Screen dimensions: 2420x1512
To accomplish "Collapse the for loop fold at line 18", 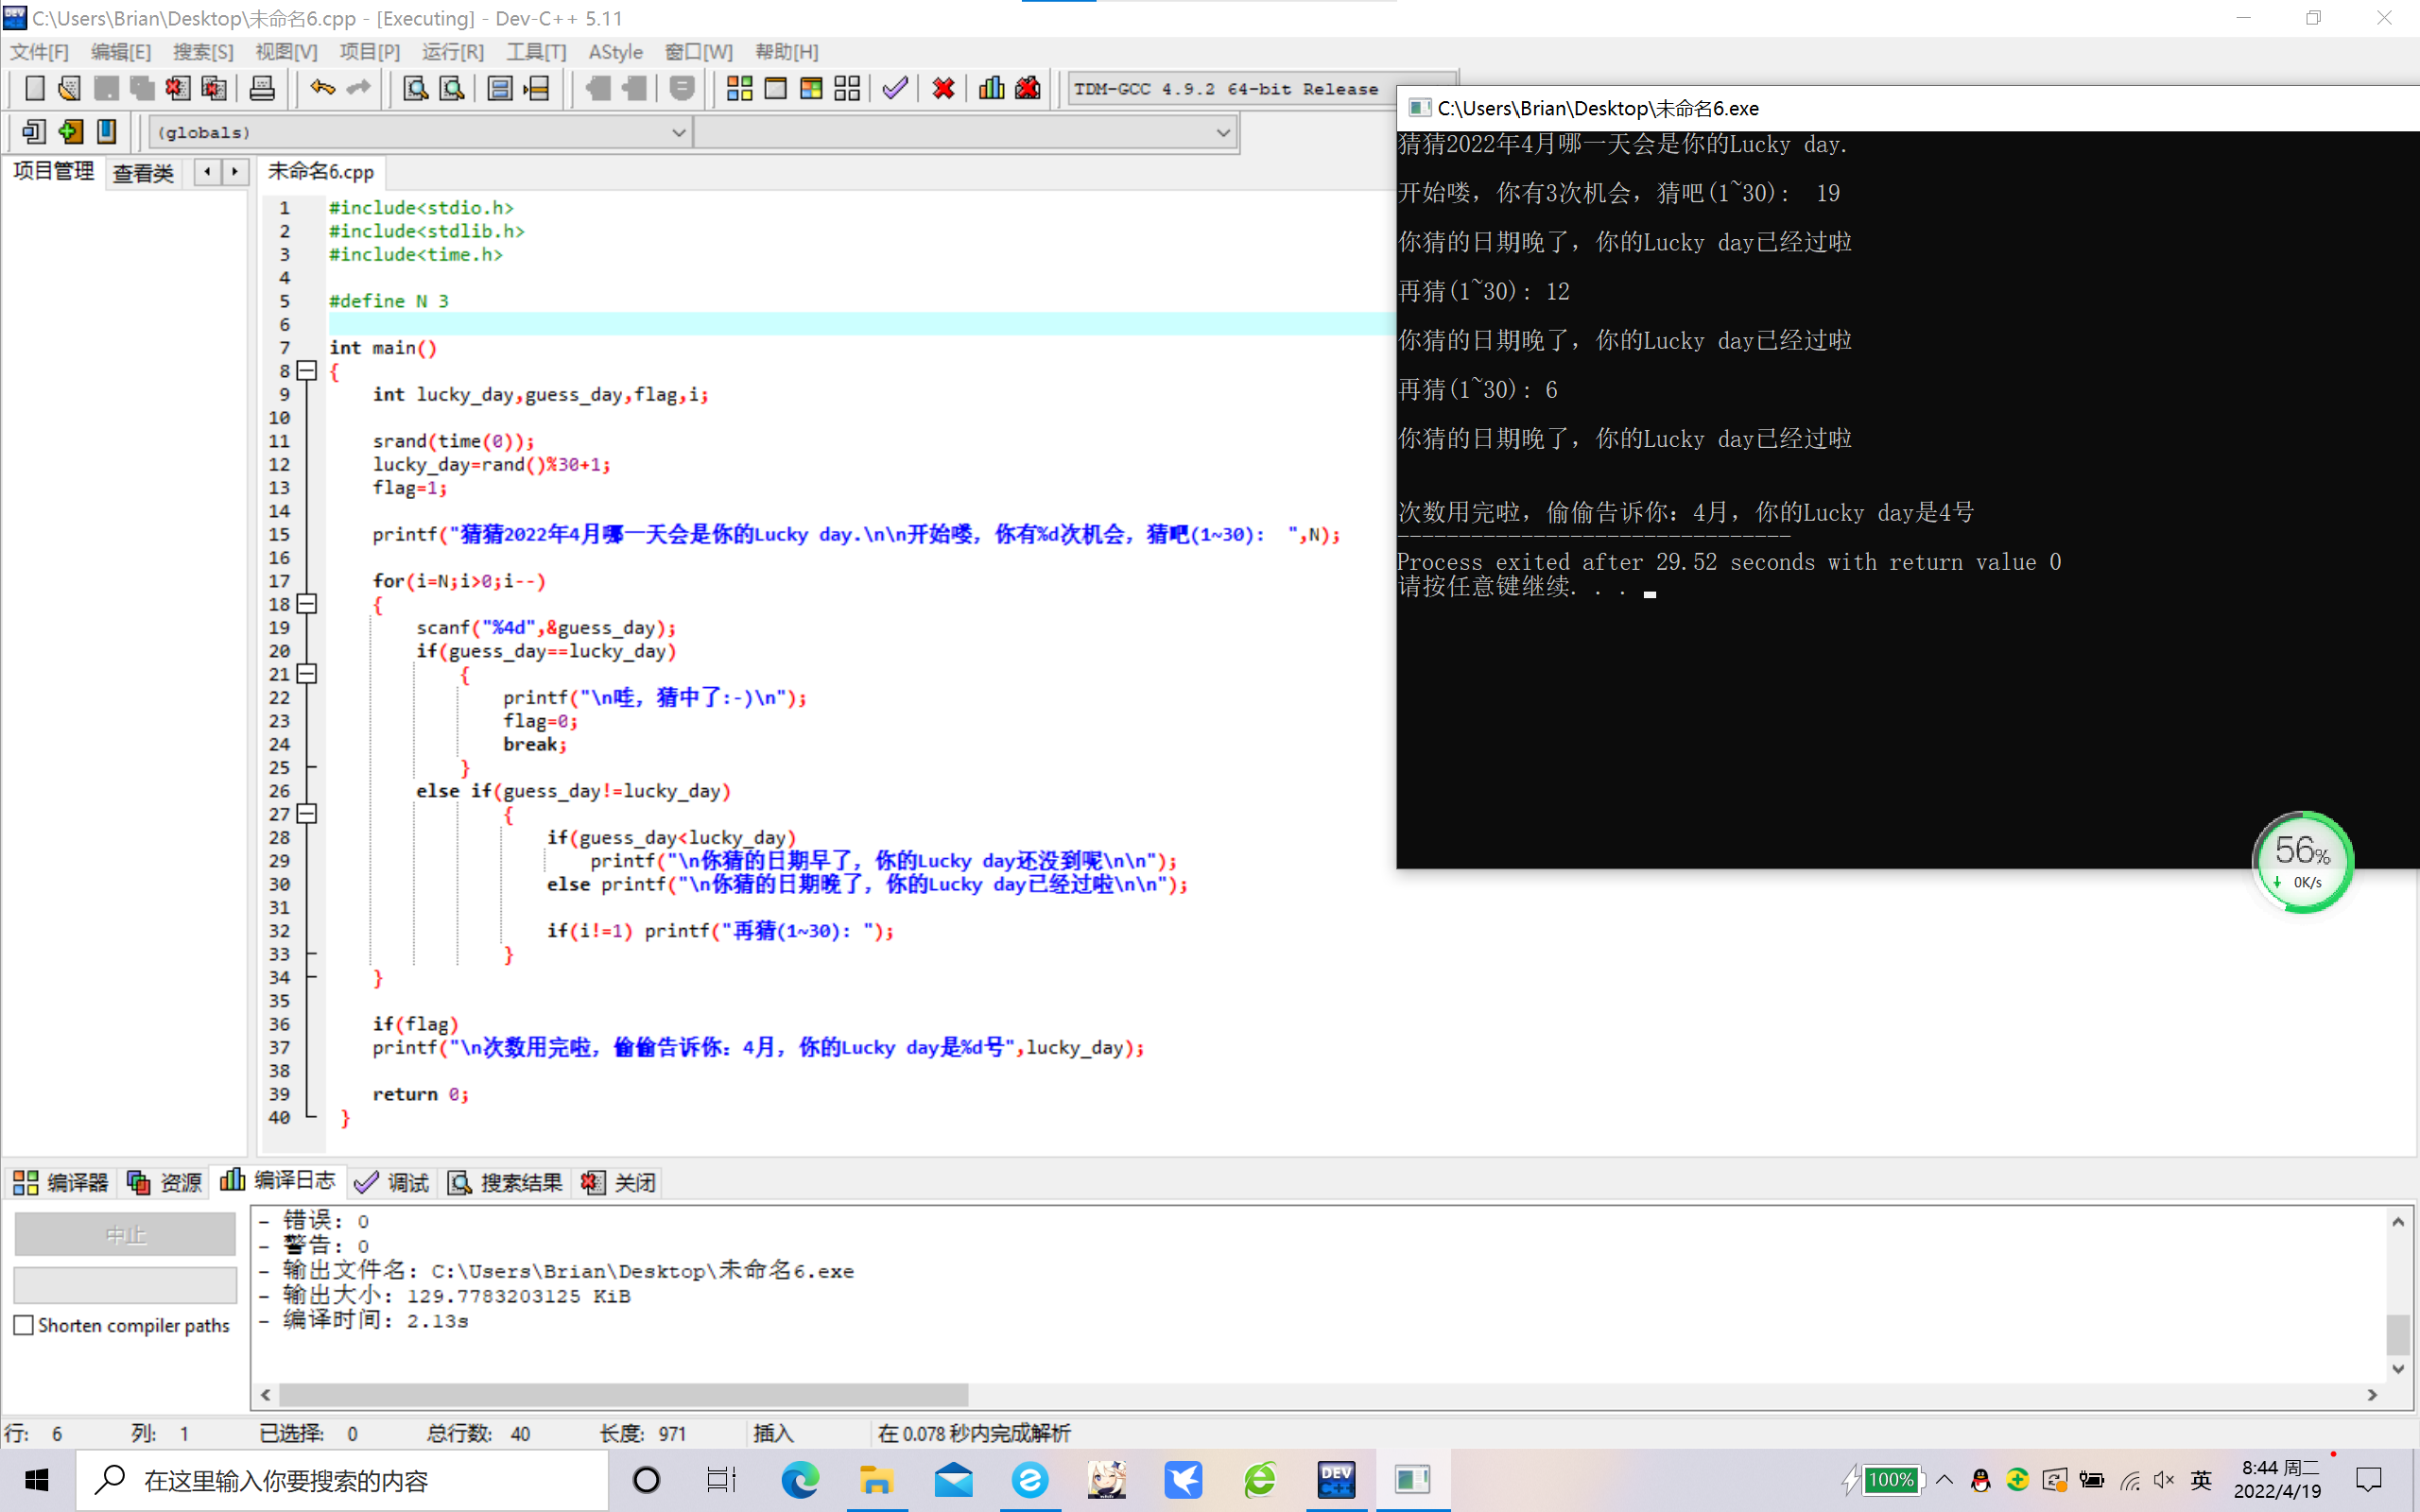I will point(307,604).
